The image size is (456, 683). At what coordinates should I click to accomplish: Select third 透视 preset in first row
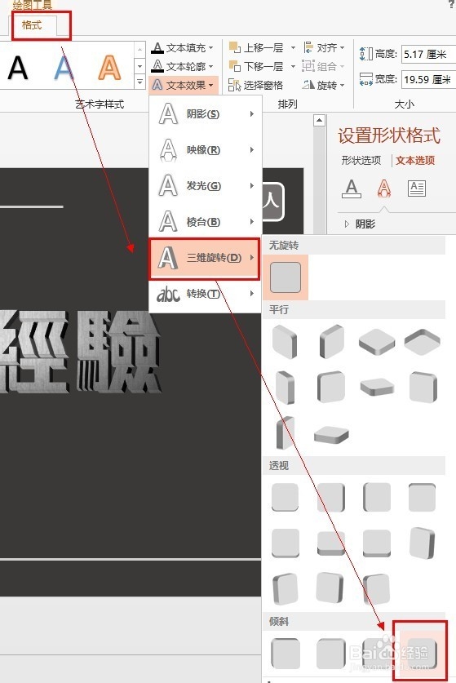click(x=377, y=497)
